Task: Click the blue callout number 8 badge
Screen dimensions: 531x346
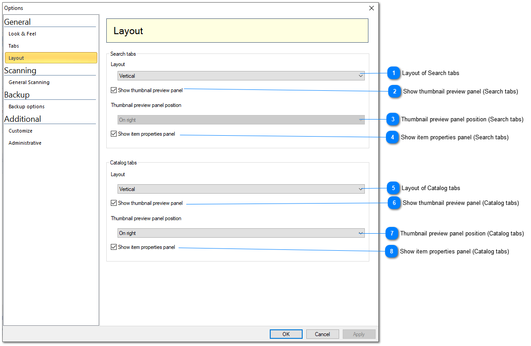Action: coord(391,251)
